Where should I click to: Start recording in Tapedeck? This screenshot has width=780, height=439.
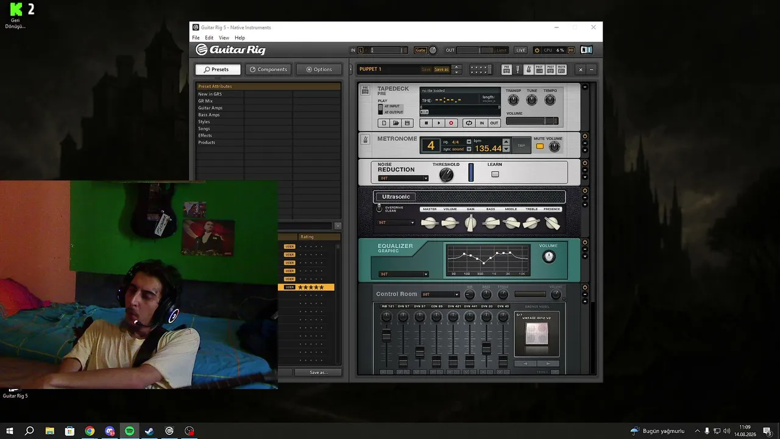451,123
